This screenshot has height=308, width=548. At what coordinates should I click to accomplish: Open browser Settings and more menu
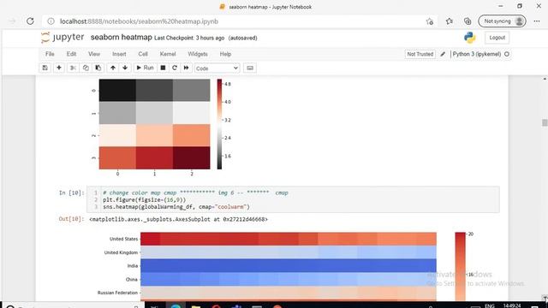coord(537,21)
